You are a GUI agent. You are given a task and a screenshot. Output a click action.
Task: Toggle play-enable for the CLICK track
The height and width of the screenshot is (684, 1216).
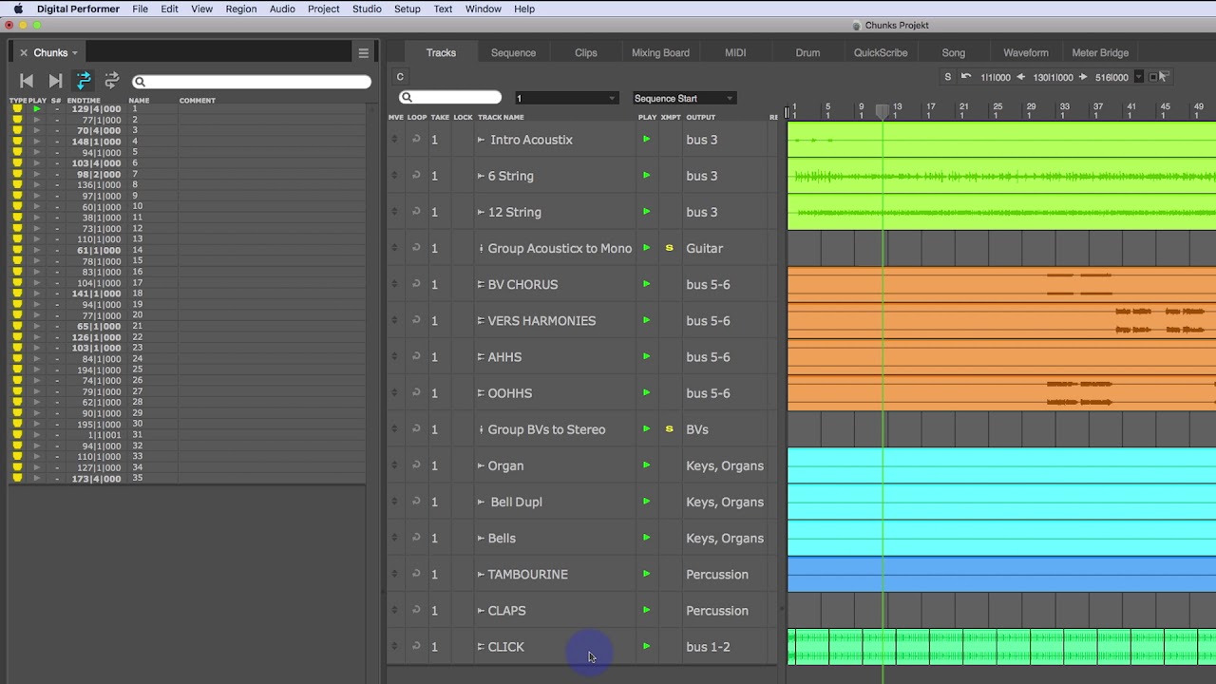647,646
